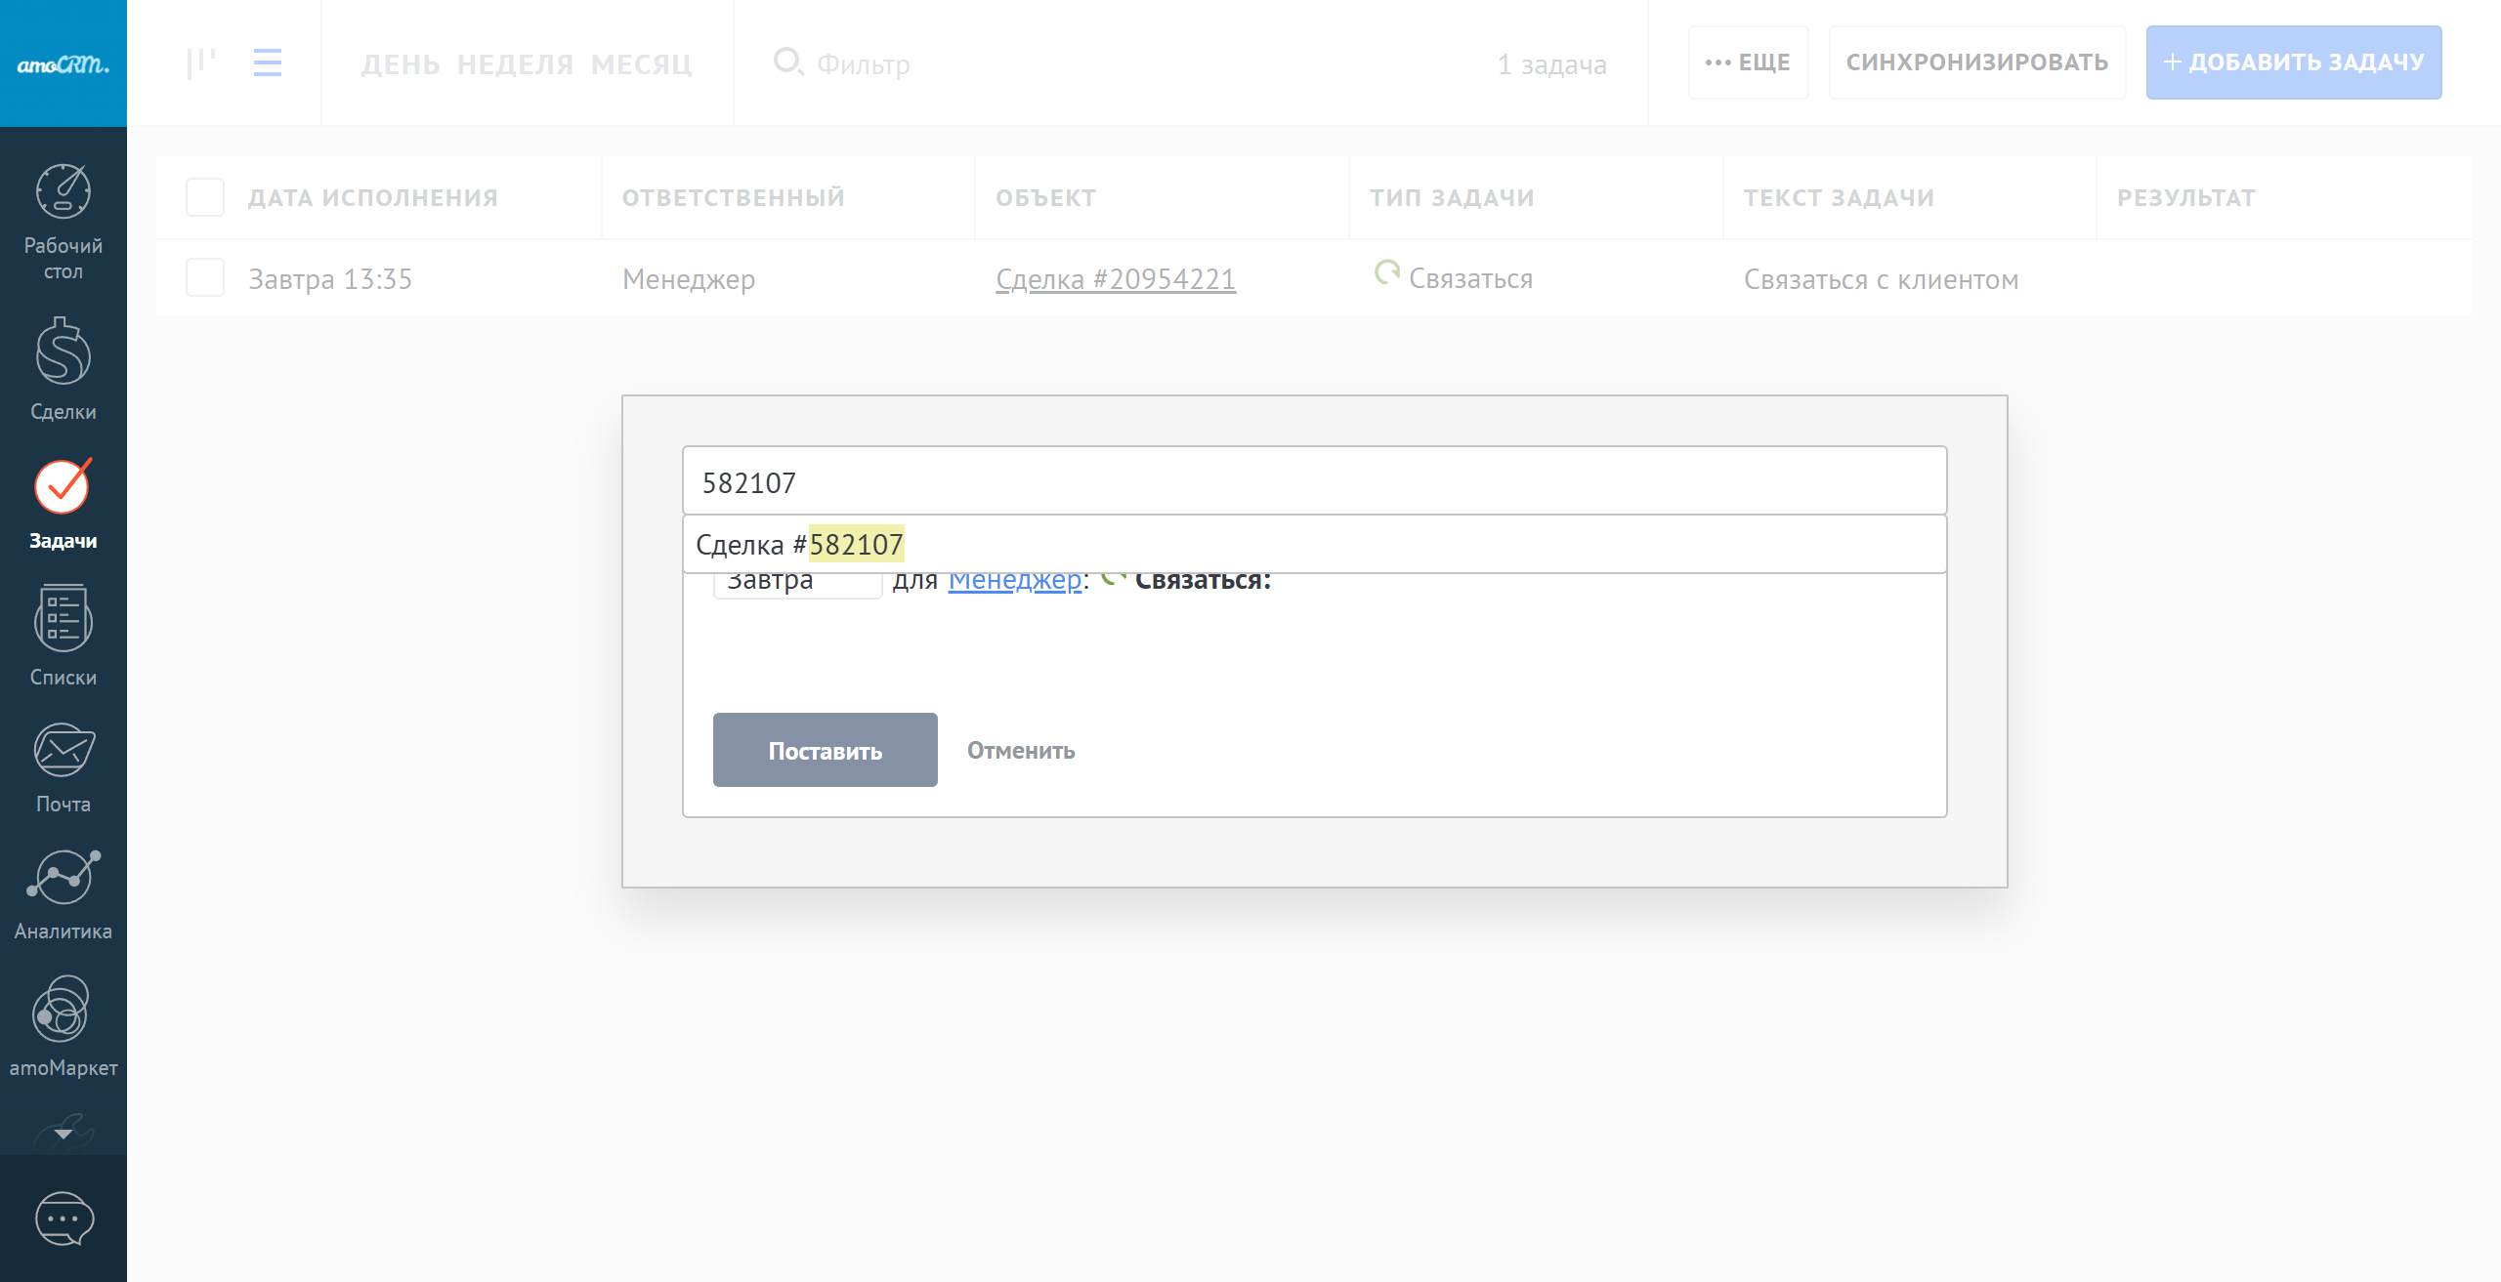
Task: Click the Фильтр search field
Action: 864,64
